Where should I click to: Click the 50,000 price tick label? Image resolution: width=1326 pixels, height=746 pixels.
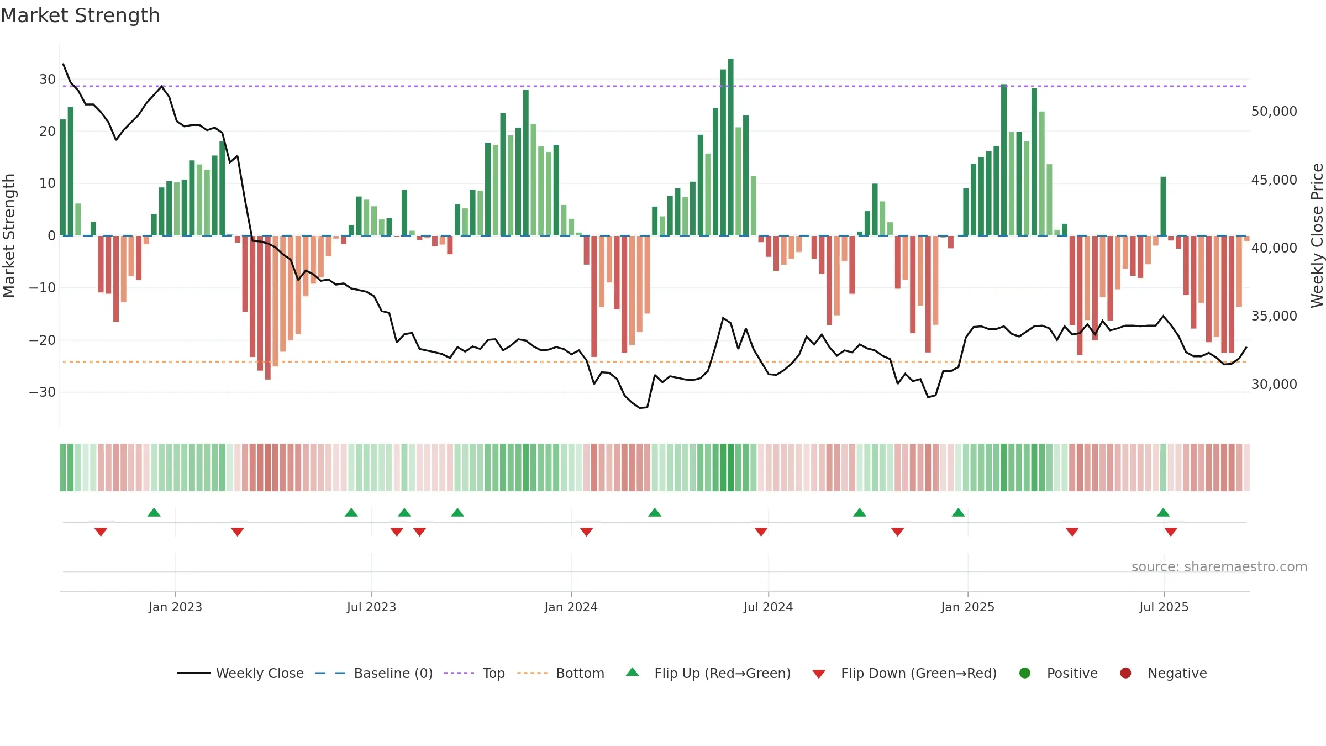(1274, 112)
